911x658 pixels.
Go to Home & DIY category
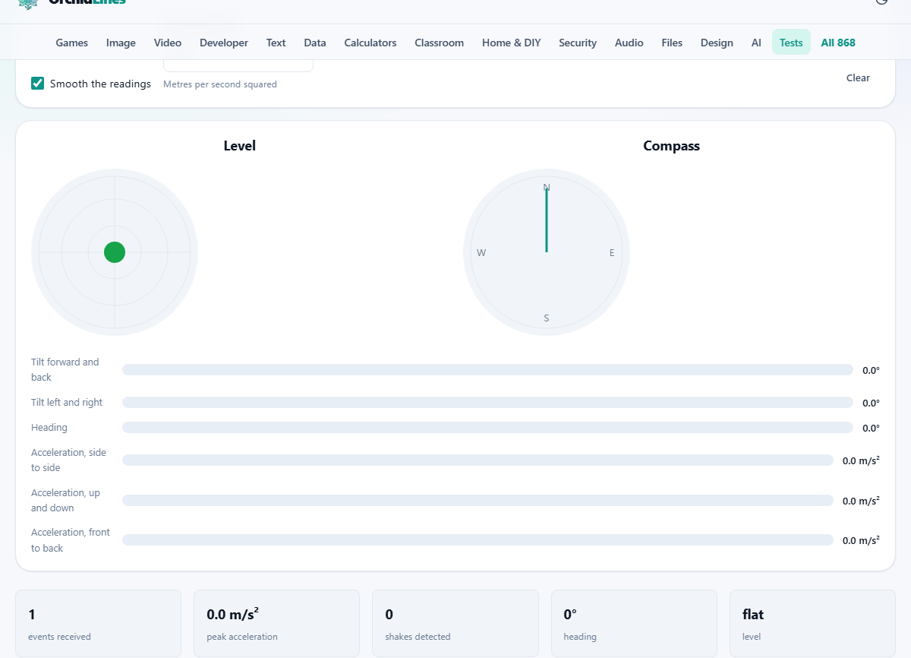click(x=512, y=43)
